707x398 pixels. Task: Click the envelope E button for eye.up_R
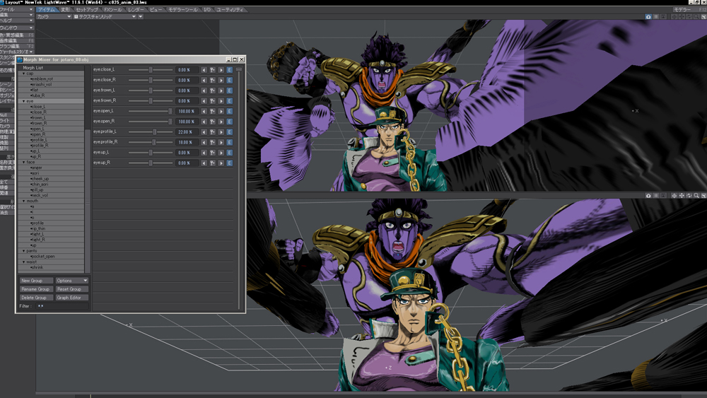[230, 163]
